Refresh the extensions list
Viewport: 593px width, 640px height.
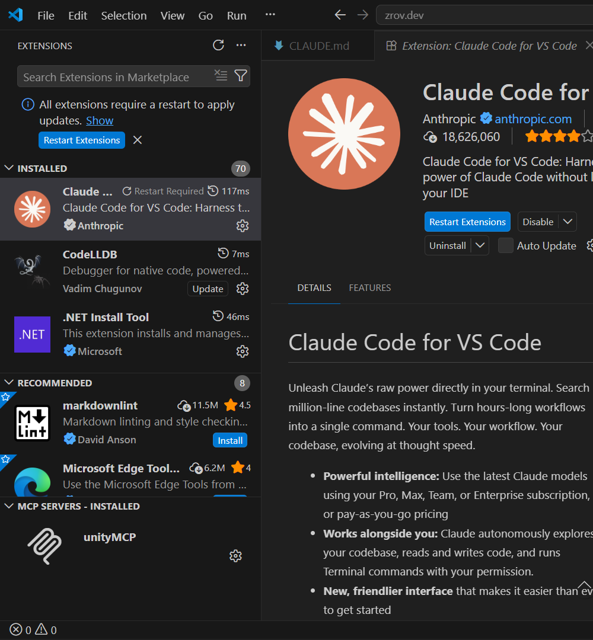coord(218,45)
